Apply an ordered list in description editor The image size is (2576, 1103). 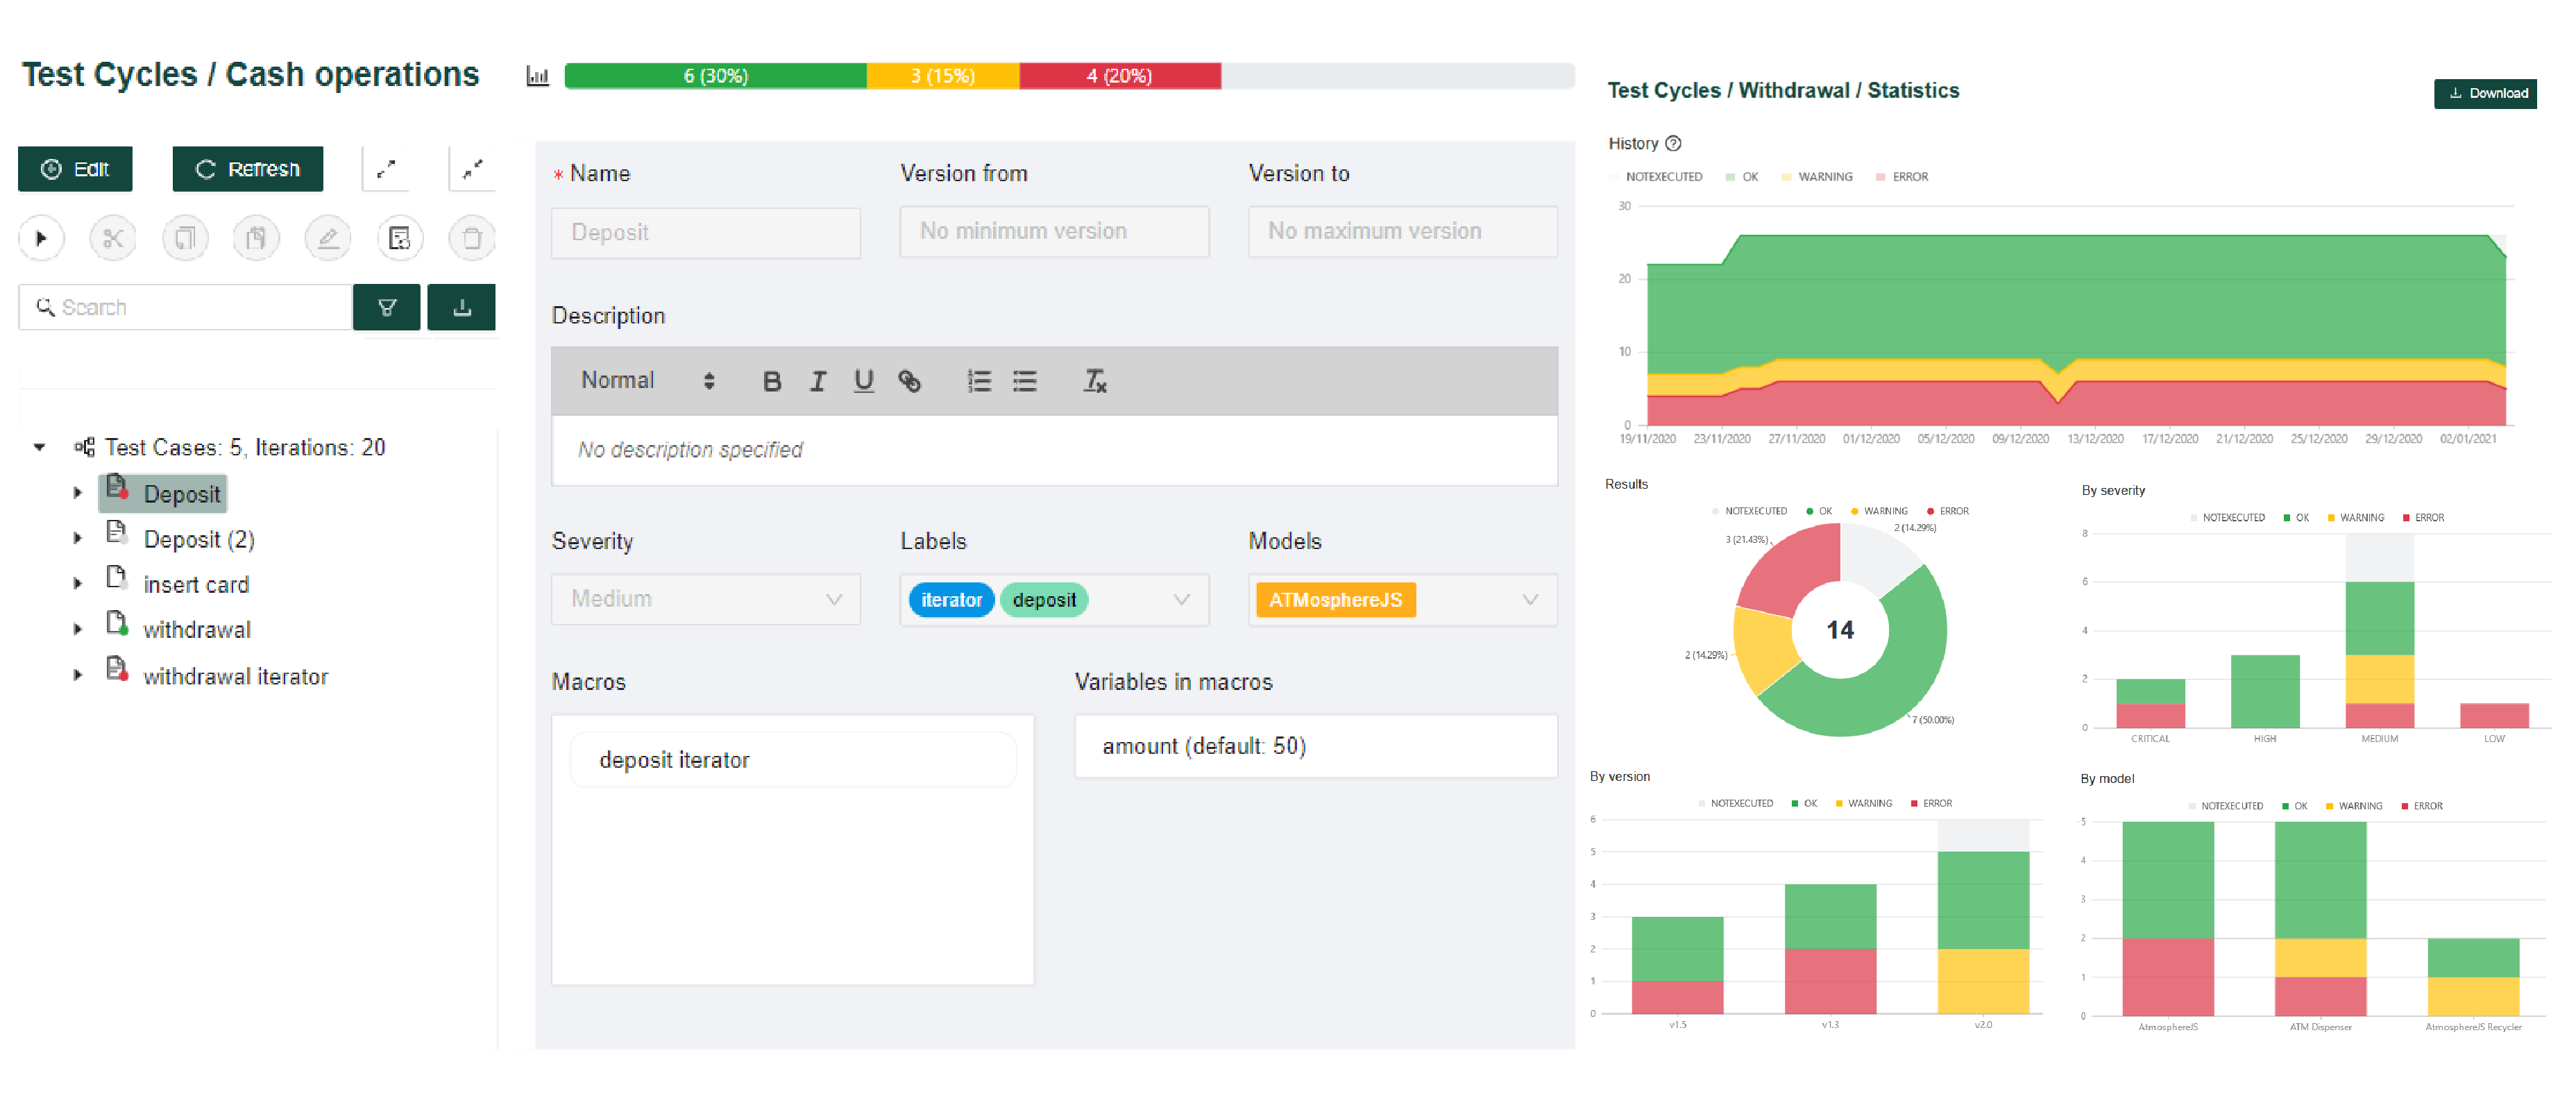point(979,381)
